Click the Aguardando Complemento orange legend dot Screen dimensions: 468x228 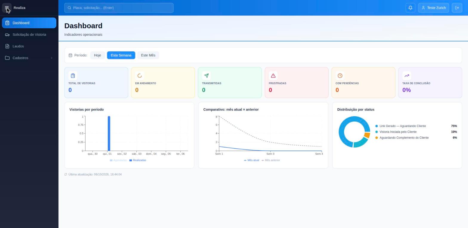(x=377, y=138)
